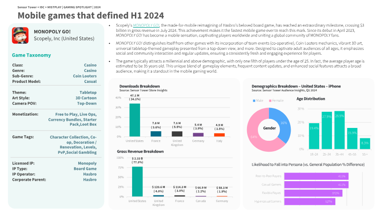
Task: Click the Gender donut chart center
Action: point(269,128)
